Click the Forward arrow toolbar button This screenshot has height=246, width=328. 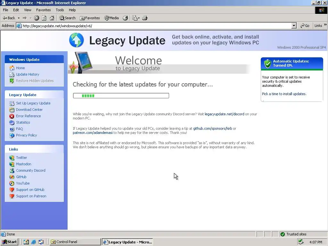pyautogui.click(x=25, y=18)
